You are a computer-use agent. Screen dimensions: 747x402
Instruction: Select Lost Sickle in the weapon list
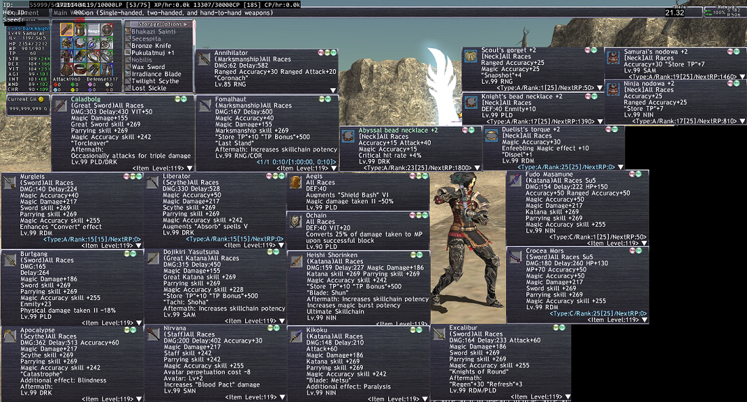click(149, 88)
